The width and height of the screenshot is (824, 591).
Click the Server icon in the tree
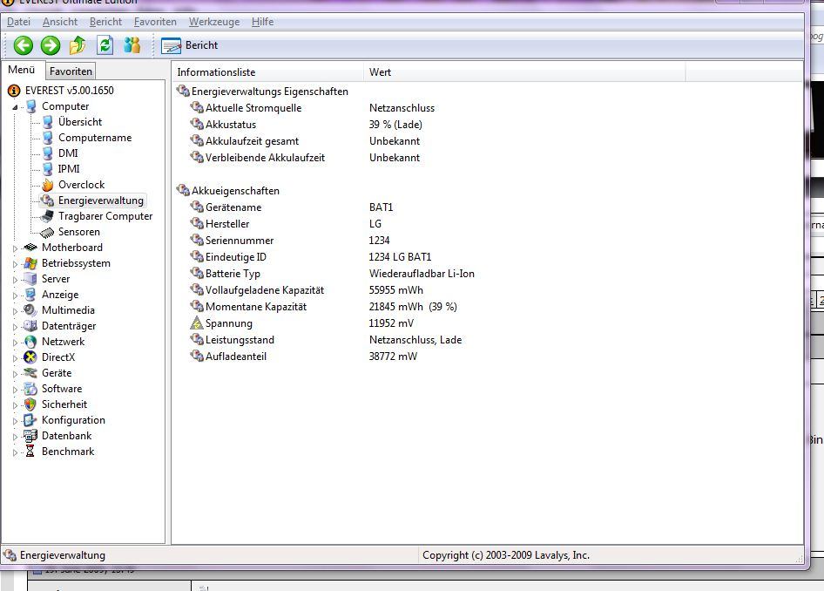pos(30,279)
